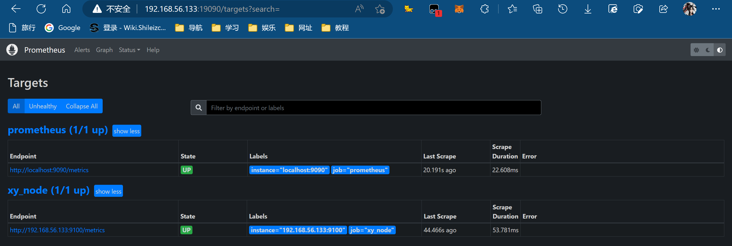Open the browser settings and more menu
The height and width of the screenshot is (246, 732).
716,9
